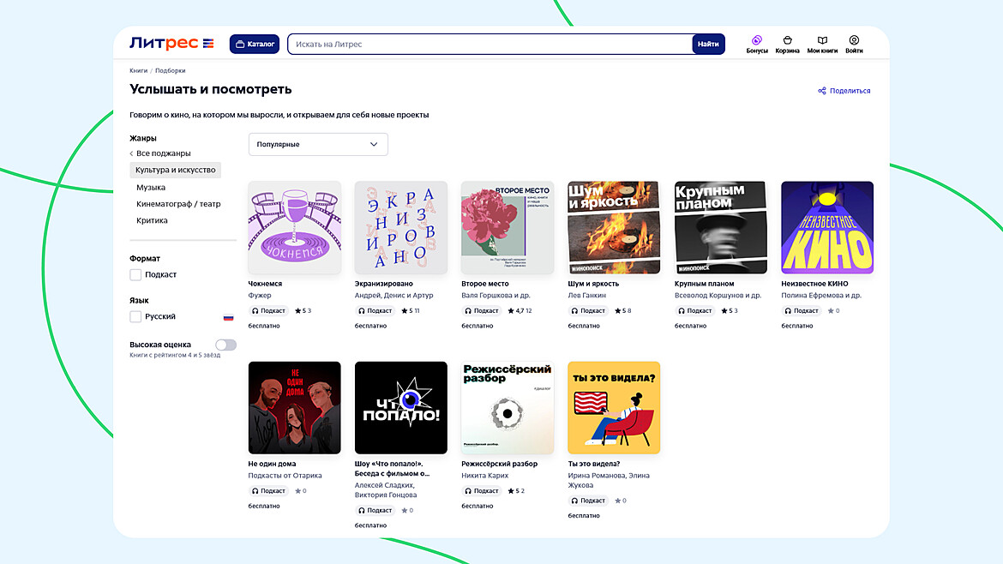Screen dimensions: 1003x564
Task: Click the Литрес logo
Action: coord(171,44)
